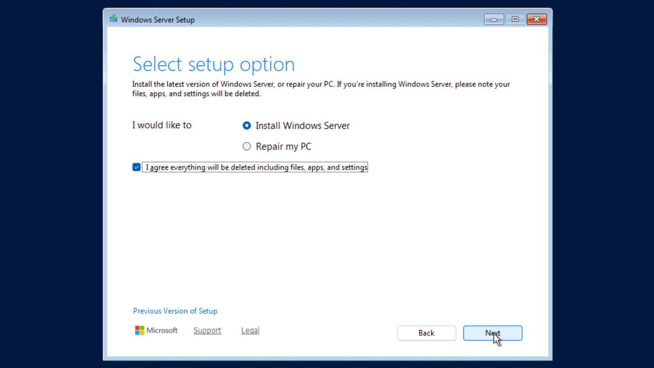The width and height of the screenshot is (654, 368).
Task: Click the Microsoft logo
Action: (156, 330)
